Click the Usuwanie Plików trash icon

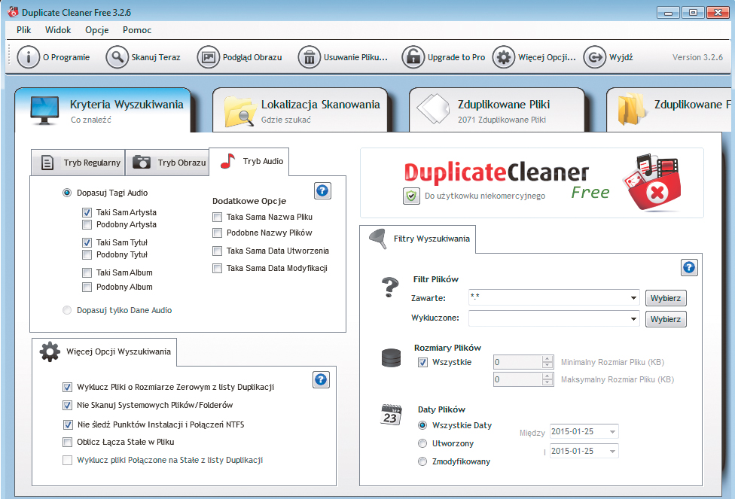(310, 57)
